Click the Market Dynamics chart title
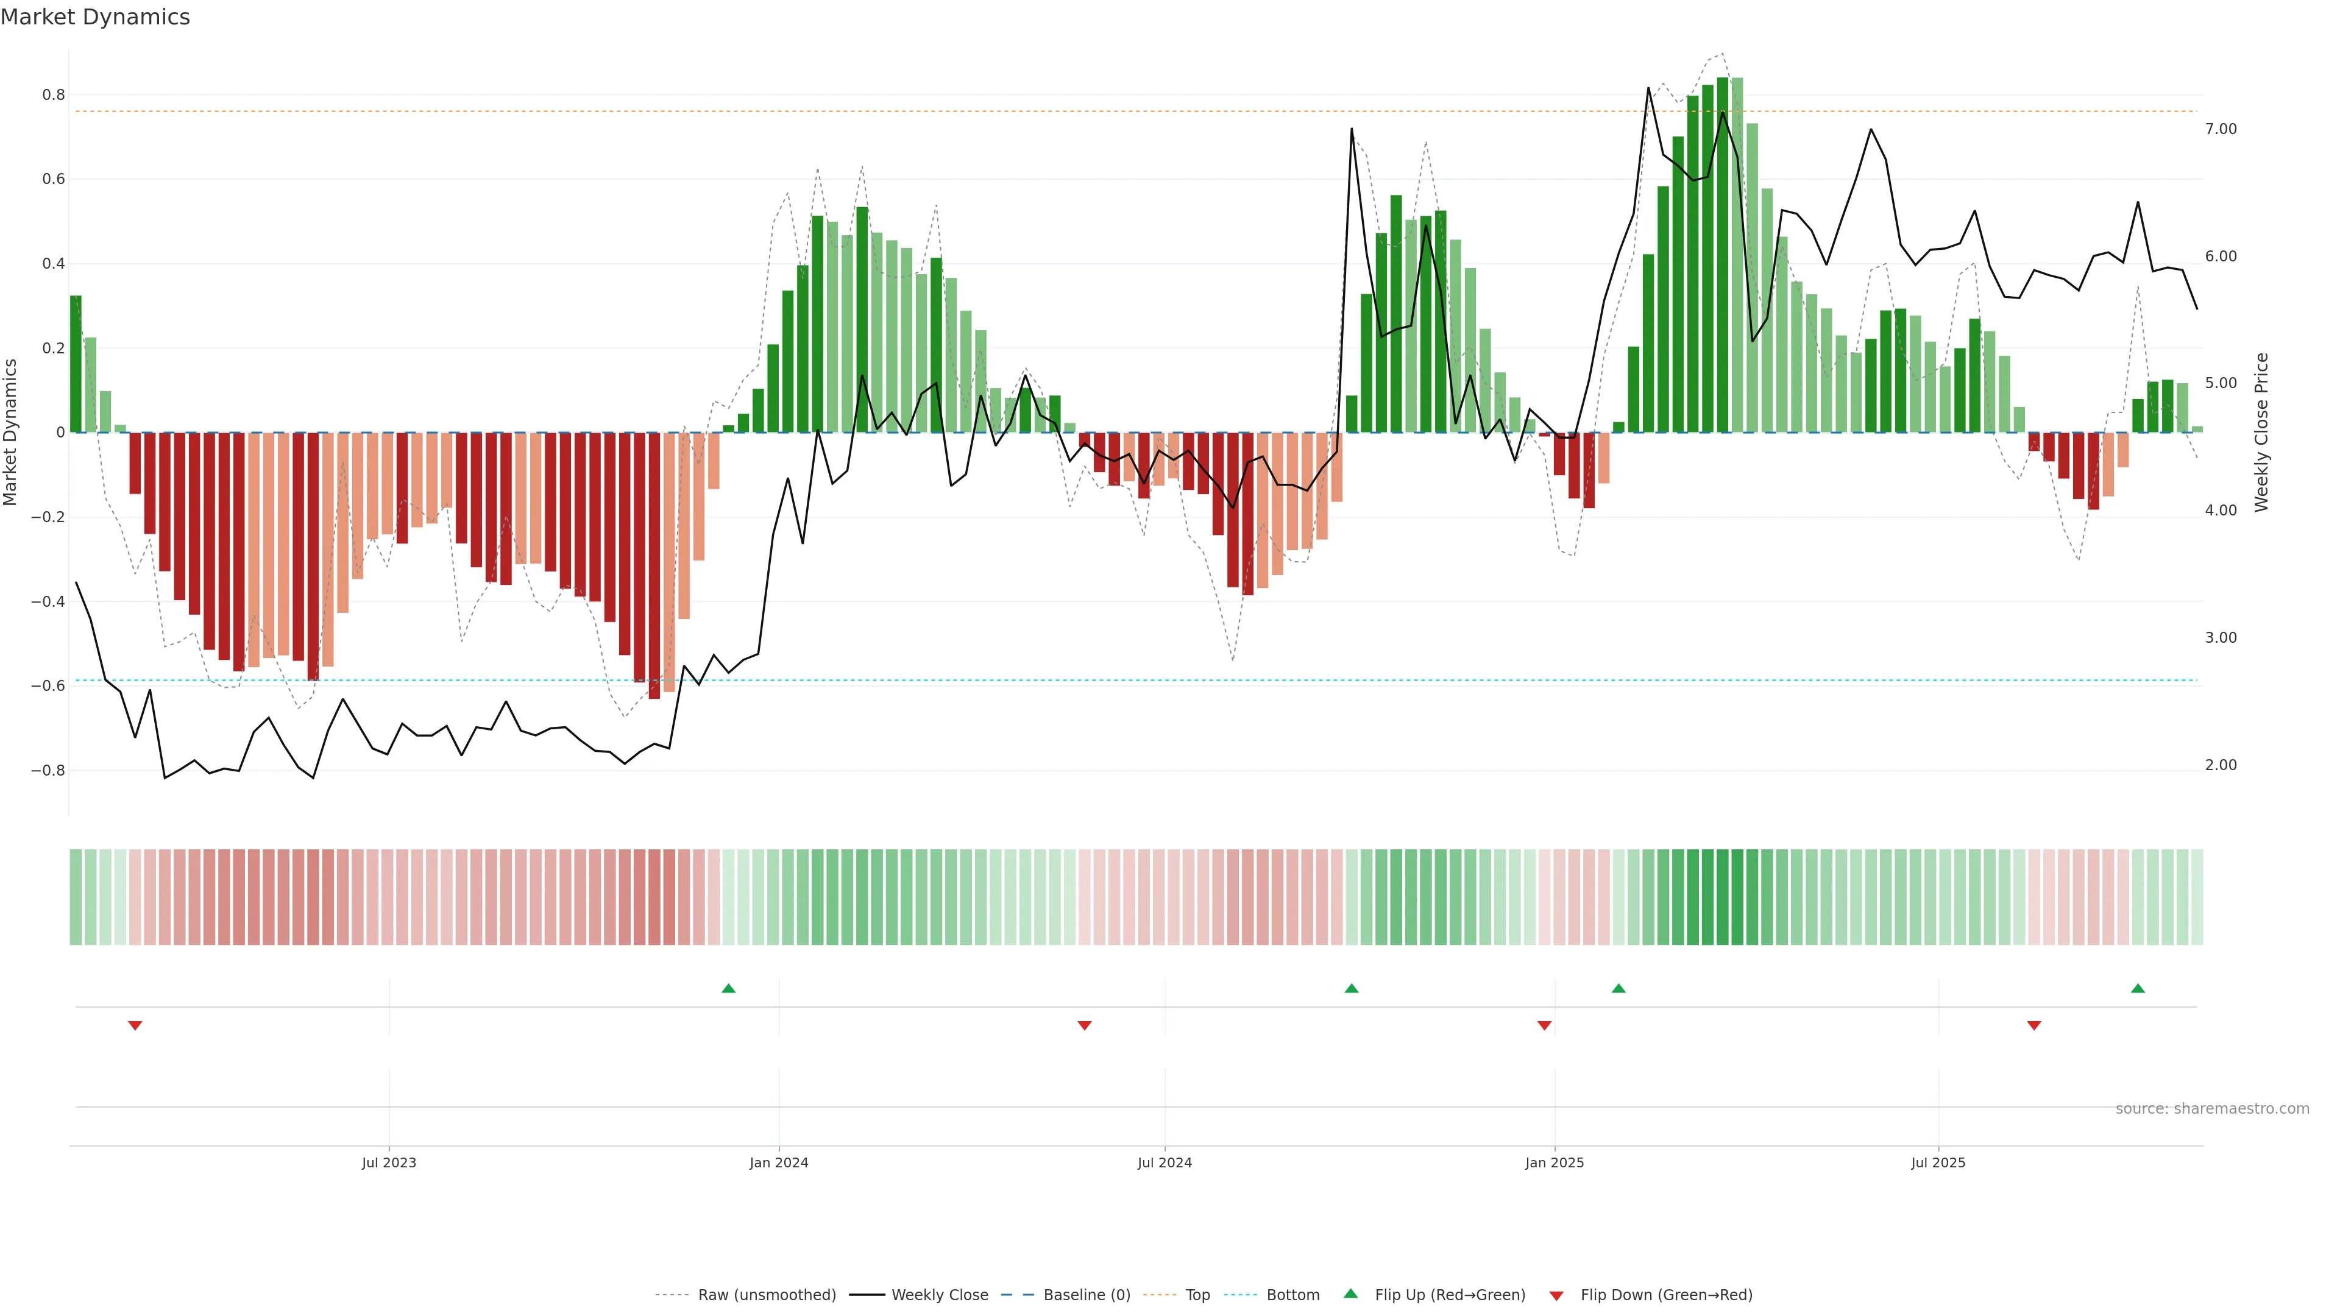 (x=96, y=17)
